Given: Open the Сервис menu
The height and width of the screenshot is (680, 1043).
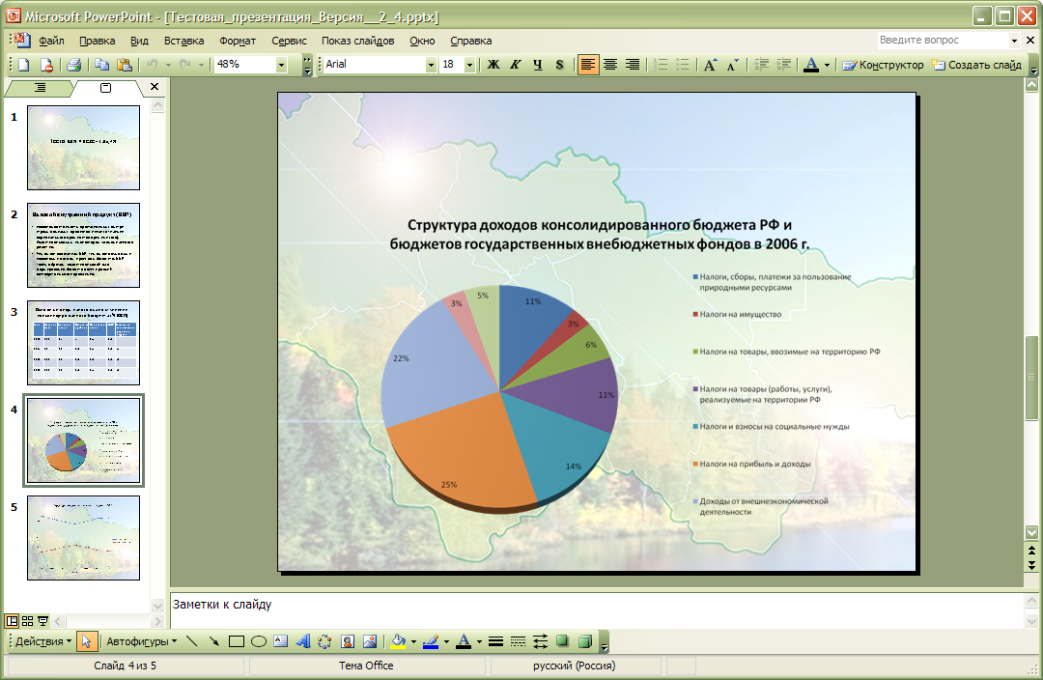Looking at the screenshot, I should 289,41.
